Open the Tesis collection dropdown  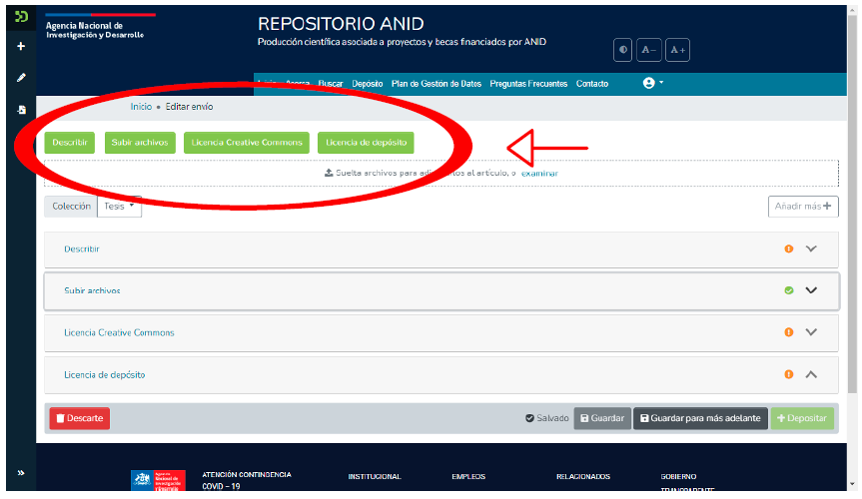tap(119, 206)
